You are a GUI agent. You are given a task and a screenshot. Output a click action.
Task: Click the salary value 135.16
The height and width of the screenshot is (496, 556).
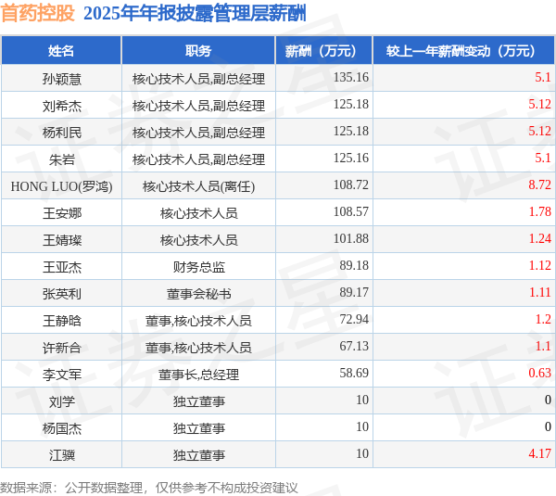tap(351, 77)
